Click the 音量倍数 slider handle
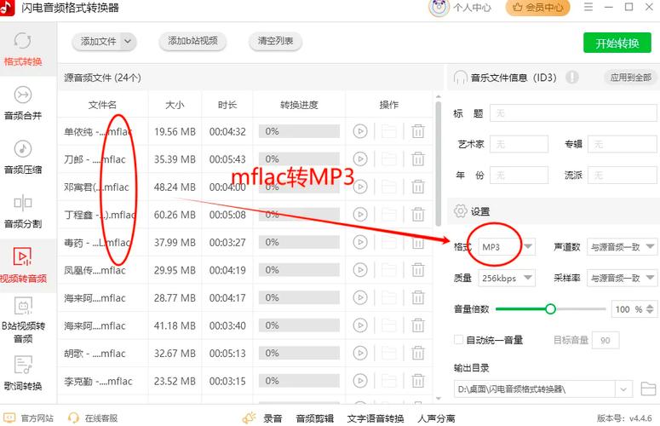Viewport: 660px width, 426px height. click(x=550, y=308)
